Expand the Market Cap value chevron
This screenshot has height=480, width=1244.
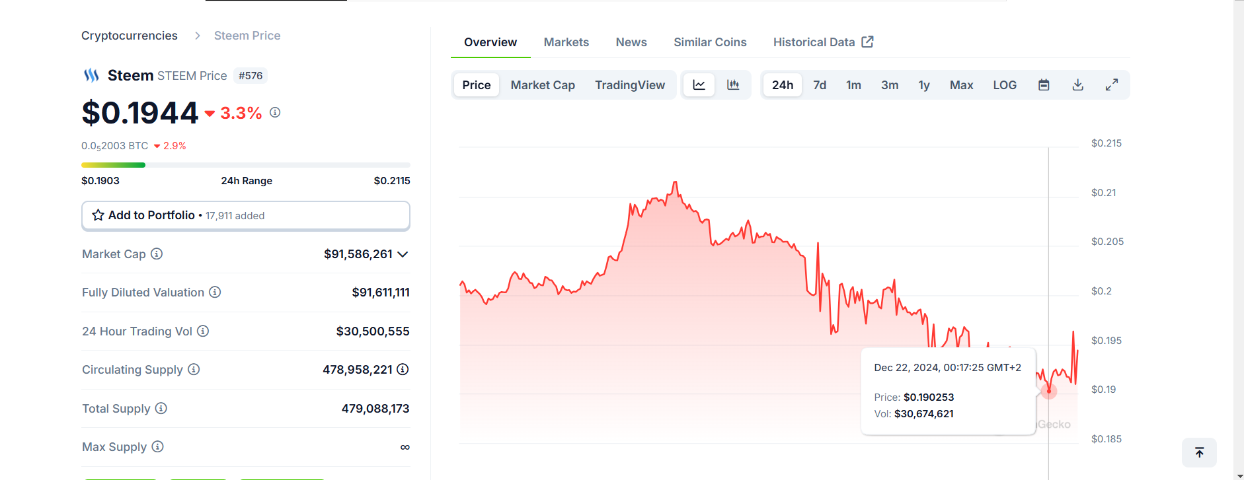[403, 254]
